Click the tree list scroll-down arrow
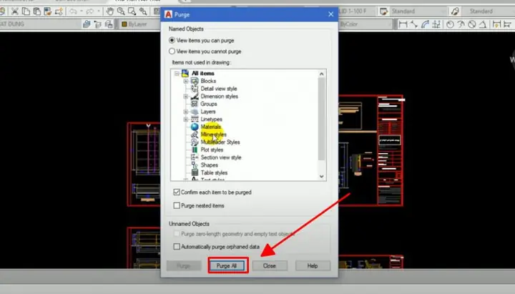Image resolution: width=515 pixels, height=294 pixels. pyautogui.click(x=322, y=177)
